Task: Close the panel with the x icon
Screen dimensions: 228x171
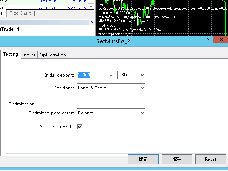Action: pyautogui.click(x=92, y=22)
